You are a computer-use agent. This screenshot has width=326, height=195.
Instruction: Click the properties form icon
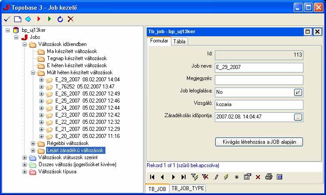click(248, 177)
